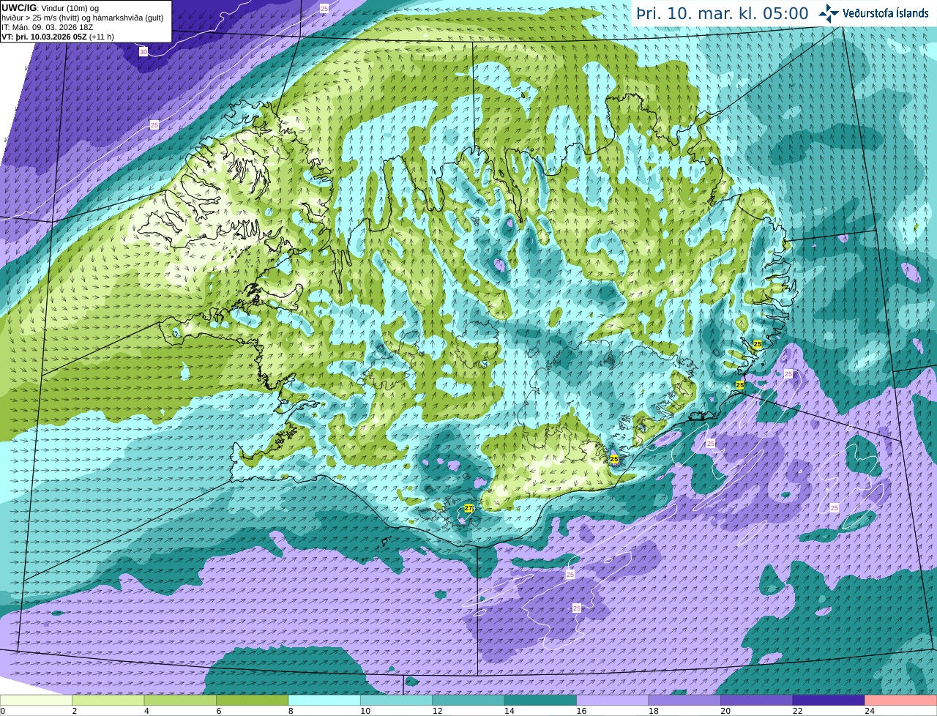Click the scale label 0
This screenshot has height=716, width=937.
click(3, 711)
